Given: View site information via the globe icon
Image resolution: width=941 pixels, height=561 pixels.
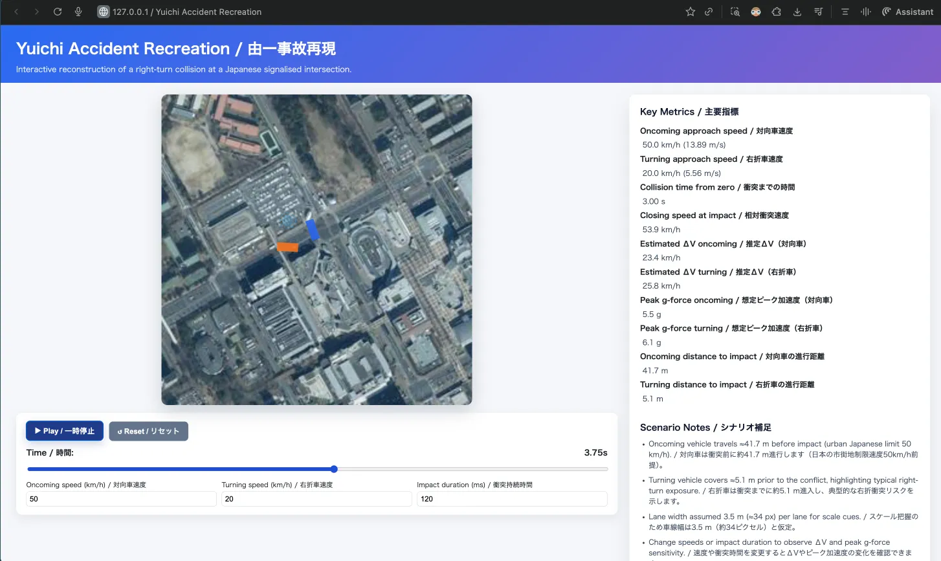Looking at the screenshot, I should pyautogui.click(x=103, y=12).
